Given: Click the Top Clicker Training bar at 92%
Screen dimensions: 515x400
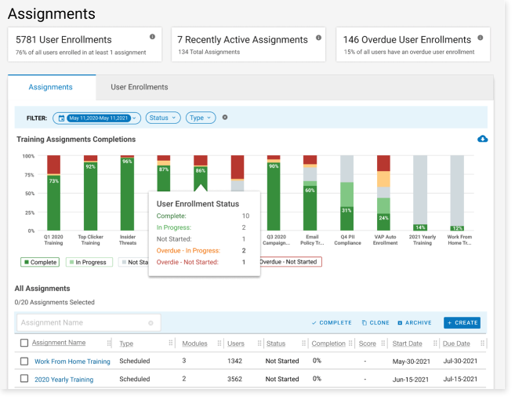Looking at the screenshot, I should click(90, 196).
